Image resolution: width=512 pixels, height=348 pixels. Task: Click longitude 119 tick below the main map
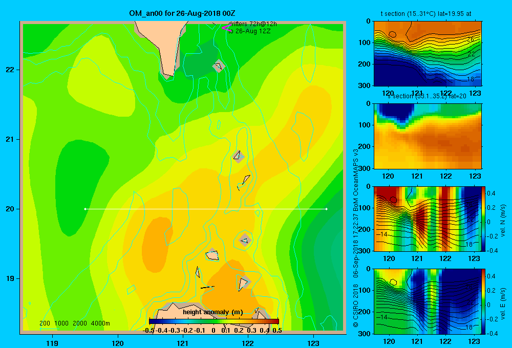(53, 343)
